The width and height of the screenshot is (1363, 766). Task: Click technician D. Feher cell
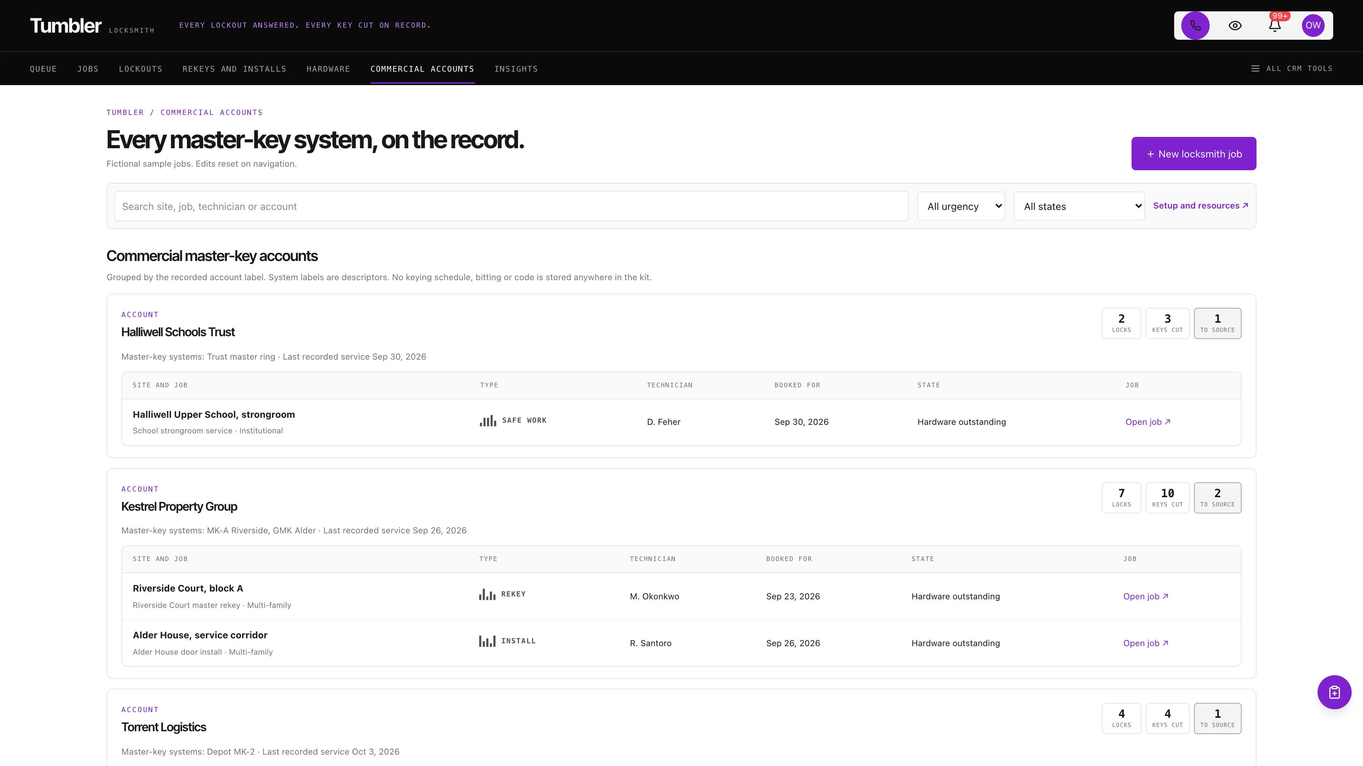click(663, 422)
